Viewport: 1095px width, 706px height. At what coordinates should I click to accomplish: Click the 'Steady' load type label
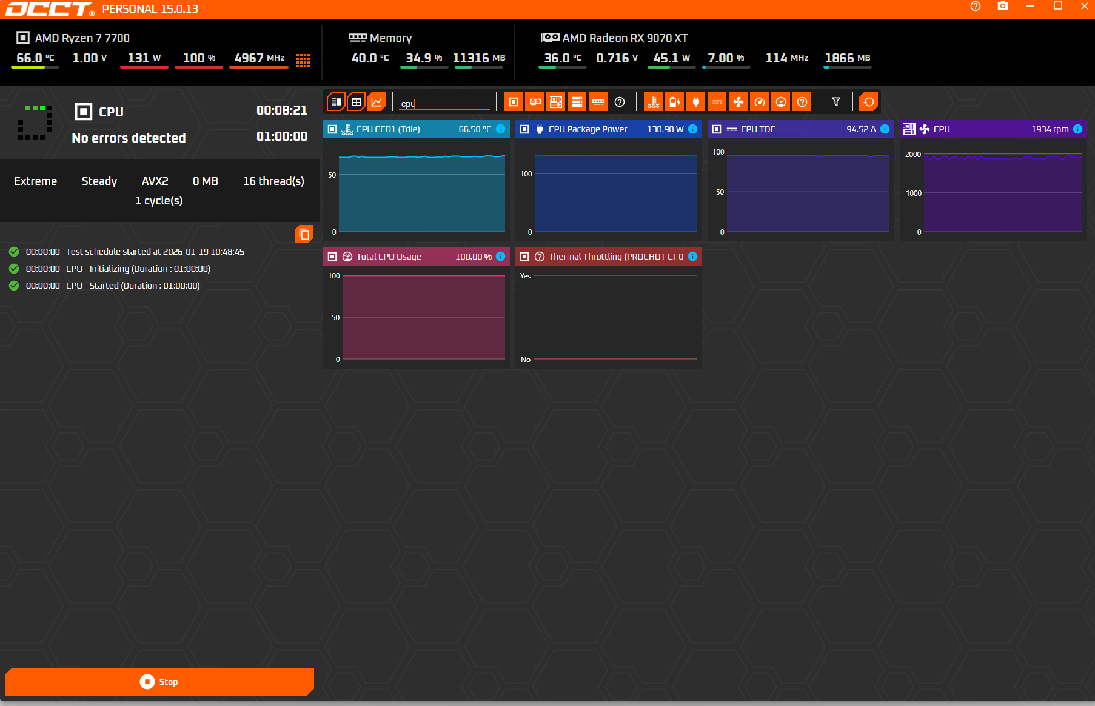point(99,181)
